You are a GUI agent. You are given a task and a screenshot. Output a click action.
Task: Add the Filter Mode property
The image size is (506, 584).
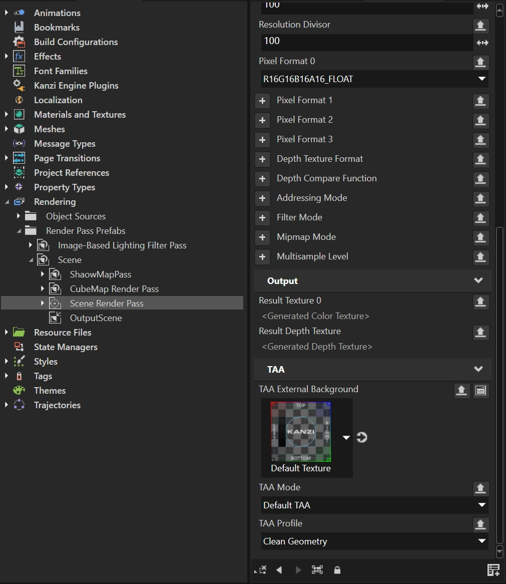point(262,218)
